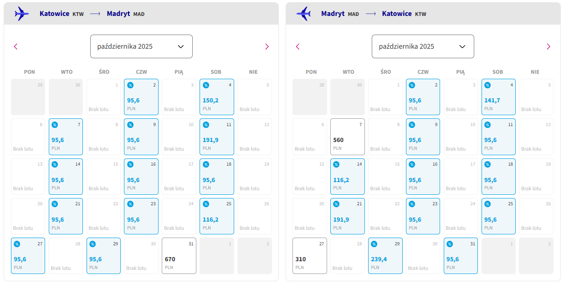Select return October 7 fare 560 PLN
This screenshot has height=284, width=564.
(348, 137)
